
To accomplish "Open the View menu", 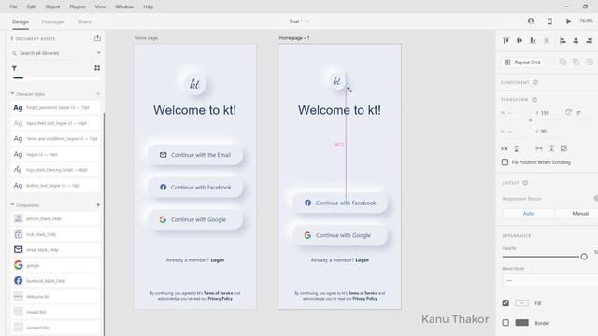I will tap(100, 7).
